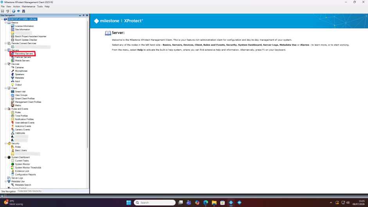Open the Maintenance menu

tap(29, 7)
